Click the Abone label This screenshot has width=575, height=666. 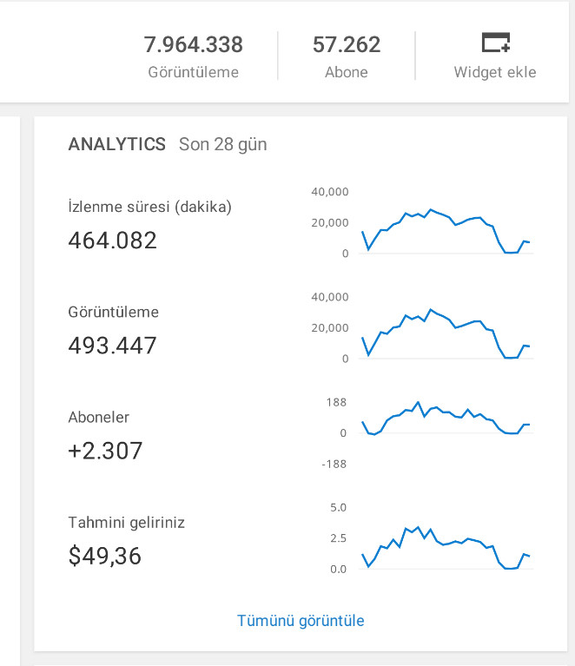(347, 72)
